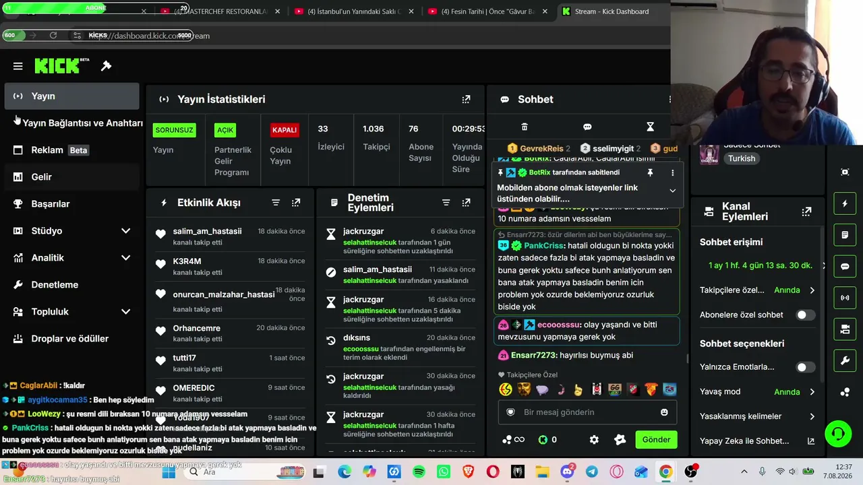Toggle the Yalnızca Emotlarla switch
The height and width of the screenshot is (485, 863).
[805, 367]
